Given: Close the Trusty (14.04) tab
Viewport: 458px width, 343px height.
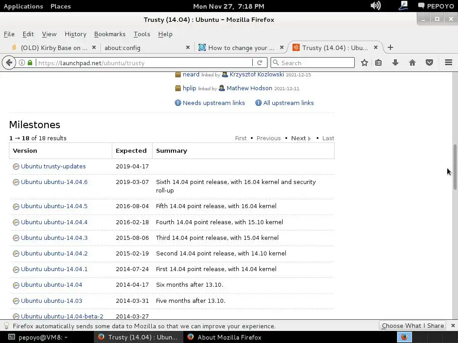Looking at the screenshot, I should [x=376, y=47].
